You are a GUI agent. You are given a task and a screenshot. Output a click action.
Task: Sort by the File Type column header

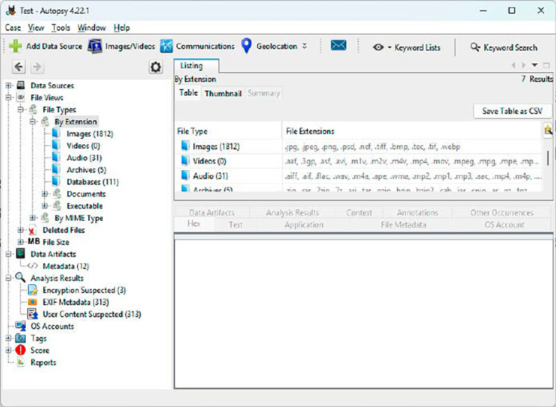228,131
